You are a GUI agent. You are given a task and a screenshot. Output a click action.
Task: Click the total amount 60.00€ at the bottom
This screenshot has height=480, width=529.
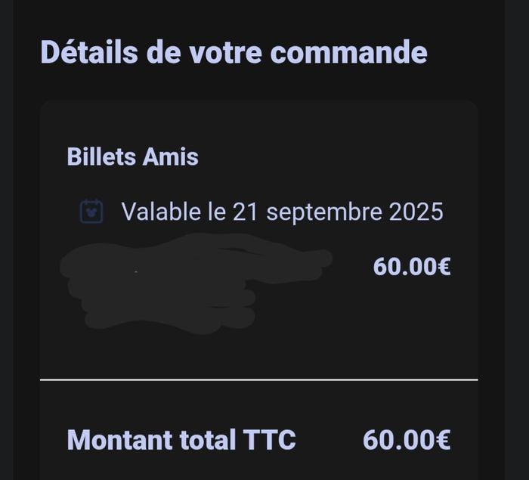pos(407,440)
